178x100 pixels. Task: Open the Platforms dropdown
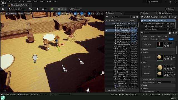pos(76,9)
